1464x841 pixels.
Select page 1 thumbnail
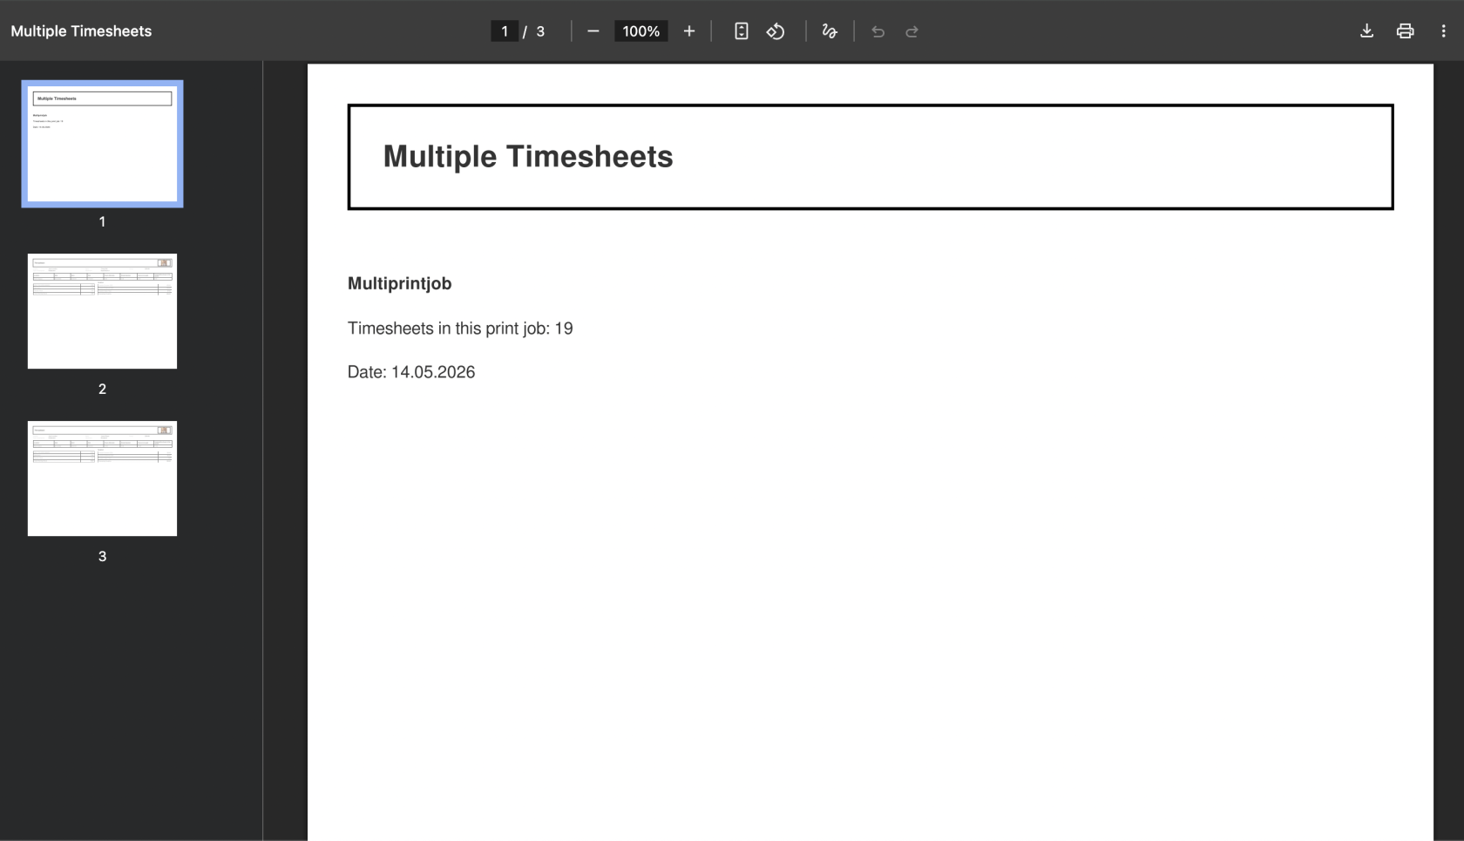click(102, 144)
